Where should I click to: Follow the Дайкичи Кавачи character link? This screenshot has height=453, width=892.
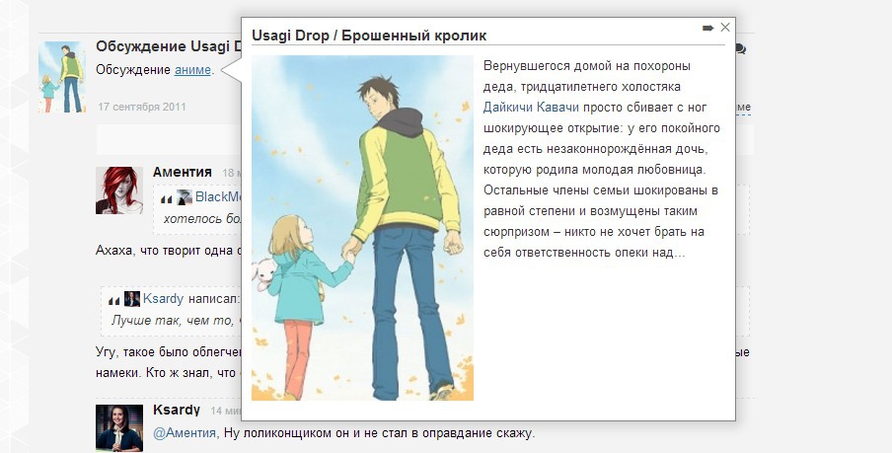coord(531,107)
